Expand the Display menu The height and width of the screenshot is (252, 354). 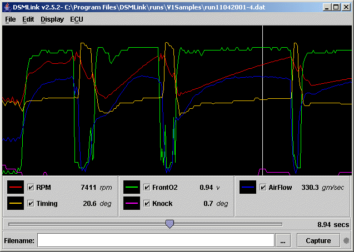point(52,19)
